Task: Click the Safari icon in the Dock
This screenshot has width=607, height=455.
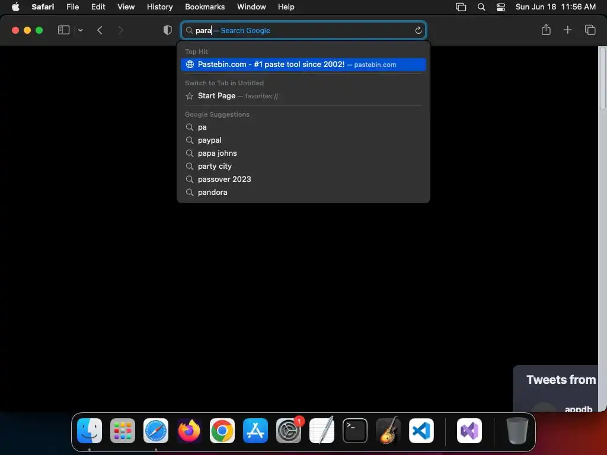Action: (x=156, y=431)
